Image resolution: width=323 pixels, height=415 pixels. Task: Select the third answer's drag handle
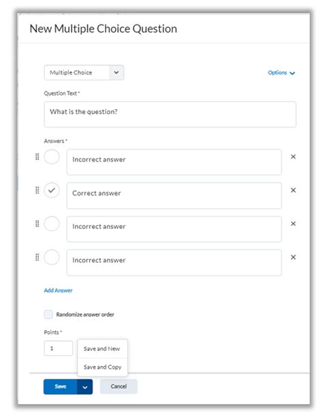pos(37,224)
